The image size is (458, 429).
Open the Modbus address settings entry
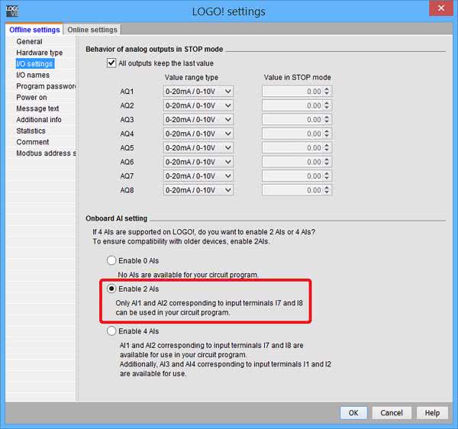coord(46,153)
